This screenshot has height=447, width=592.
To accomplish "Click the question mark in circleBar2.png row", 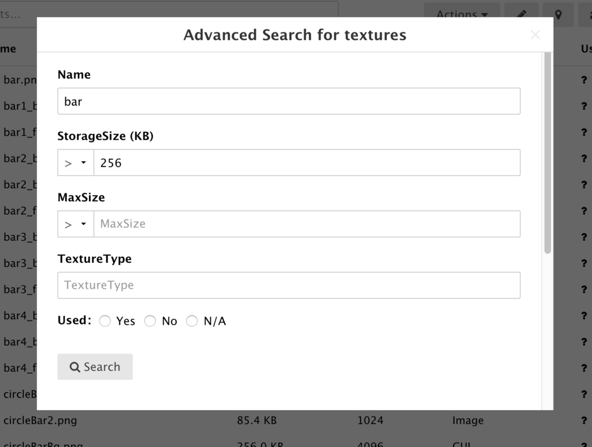I will point(584,420).
